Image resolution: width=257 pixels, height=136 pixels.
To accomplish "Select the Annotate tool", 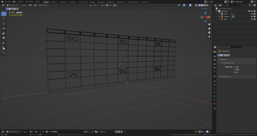I will (x=4, y=43).
